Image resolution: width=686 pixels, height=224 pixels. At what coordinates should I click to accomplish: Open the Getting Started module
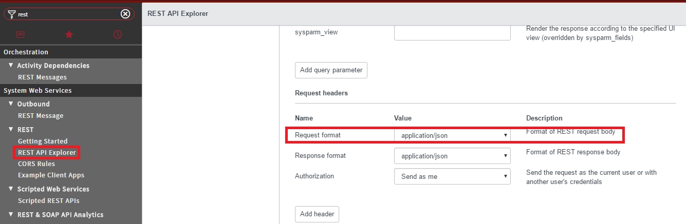click(43, 141)
